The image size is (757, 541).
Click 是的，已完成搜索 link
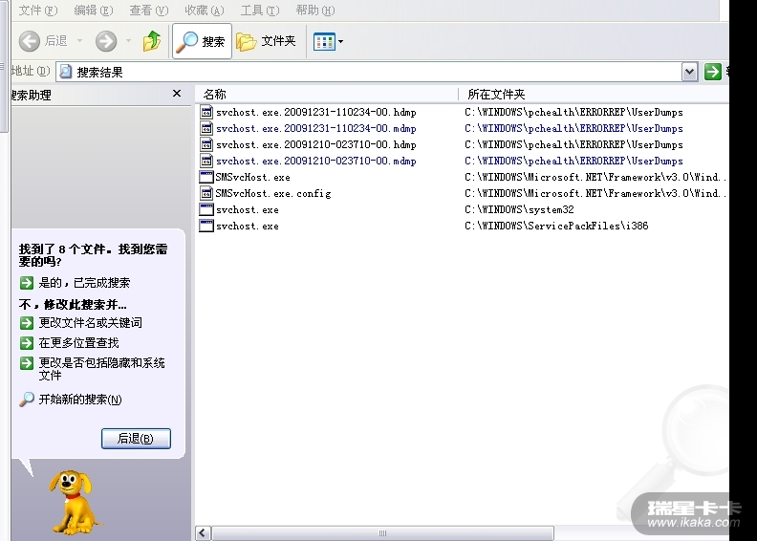click(x=84, y=283)
